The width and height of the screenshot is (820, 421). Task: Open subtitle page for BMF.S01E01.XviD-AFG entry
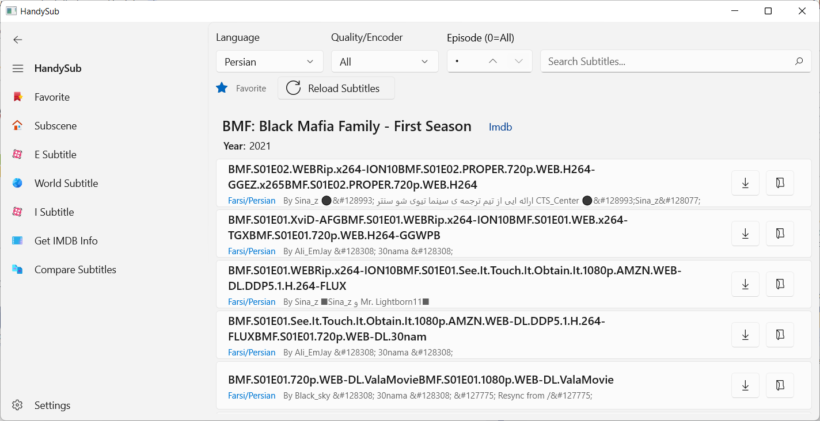tap(780, 233)
